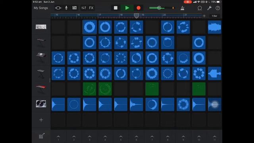Toggle cell editing mode icon
Viewport: 254px width, 143px height.
pyautogui.click(x=41, y=136)
